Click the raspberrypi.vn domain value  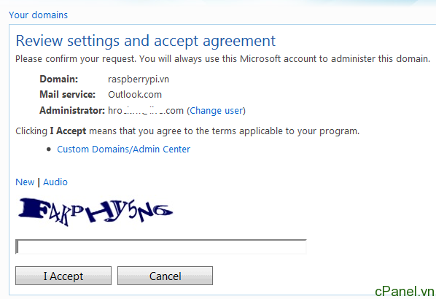tap(139, 79)
